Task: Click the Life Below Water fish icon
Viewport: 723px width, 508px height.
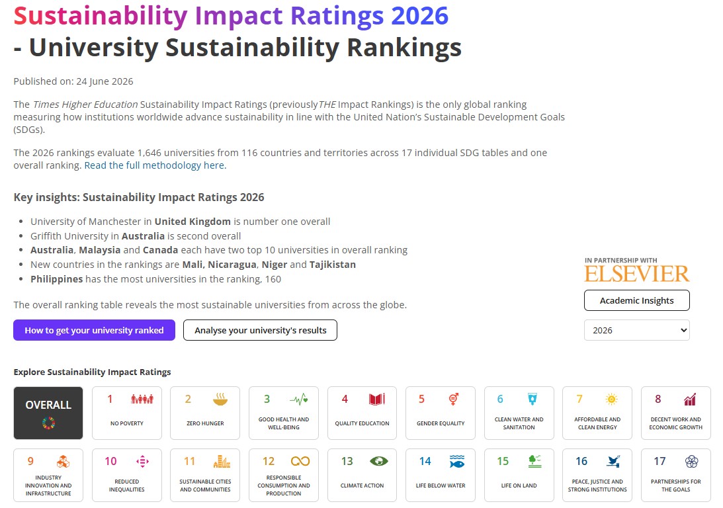Action: pyautogui.click(x=457, y=461)
